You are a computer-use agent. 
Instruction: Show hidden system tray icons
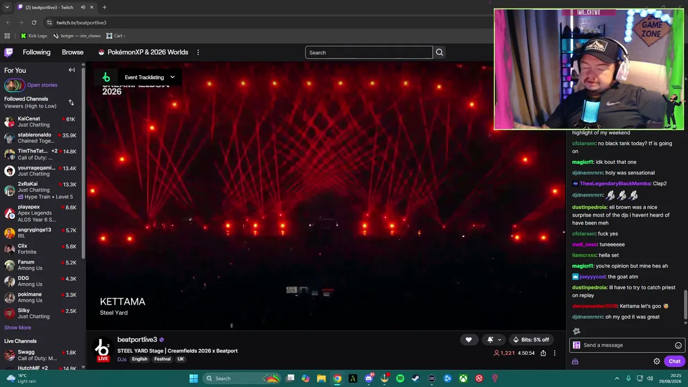point(617,378)
